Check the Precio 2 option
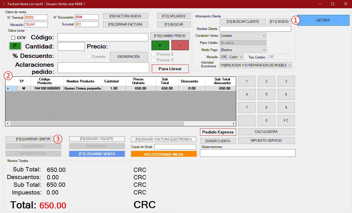352x213 pixels. click(153, 54)
